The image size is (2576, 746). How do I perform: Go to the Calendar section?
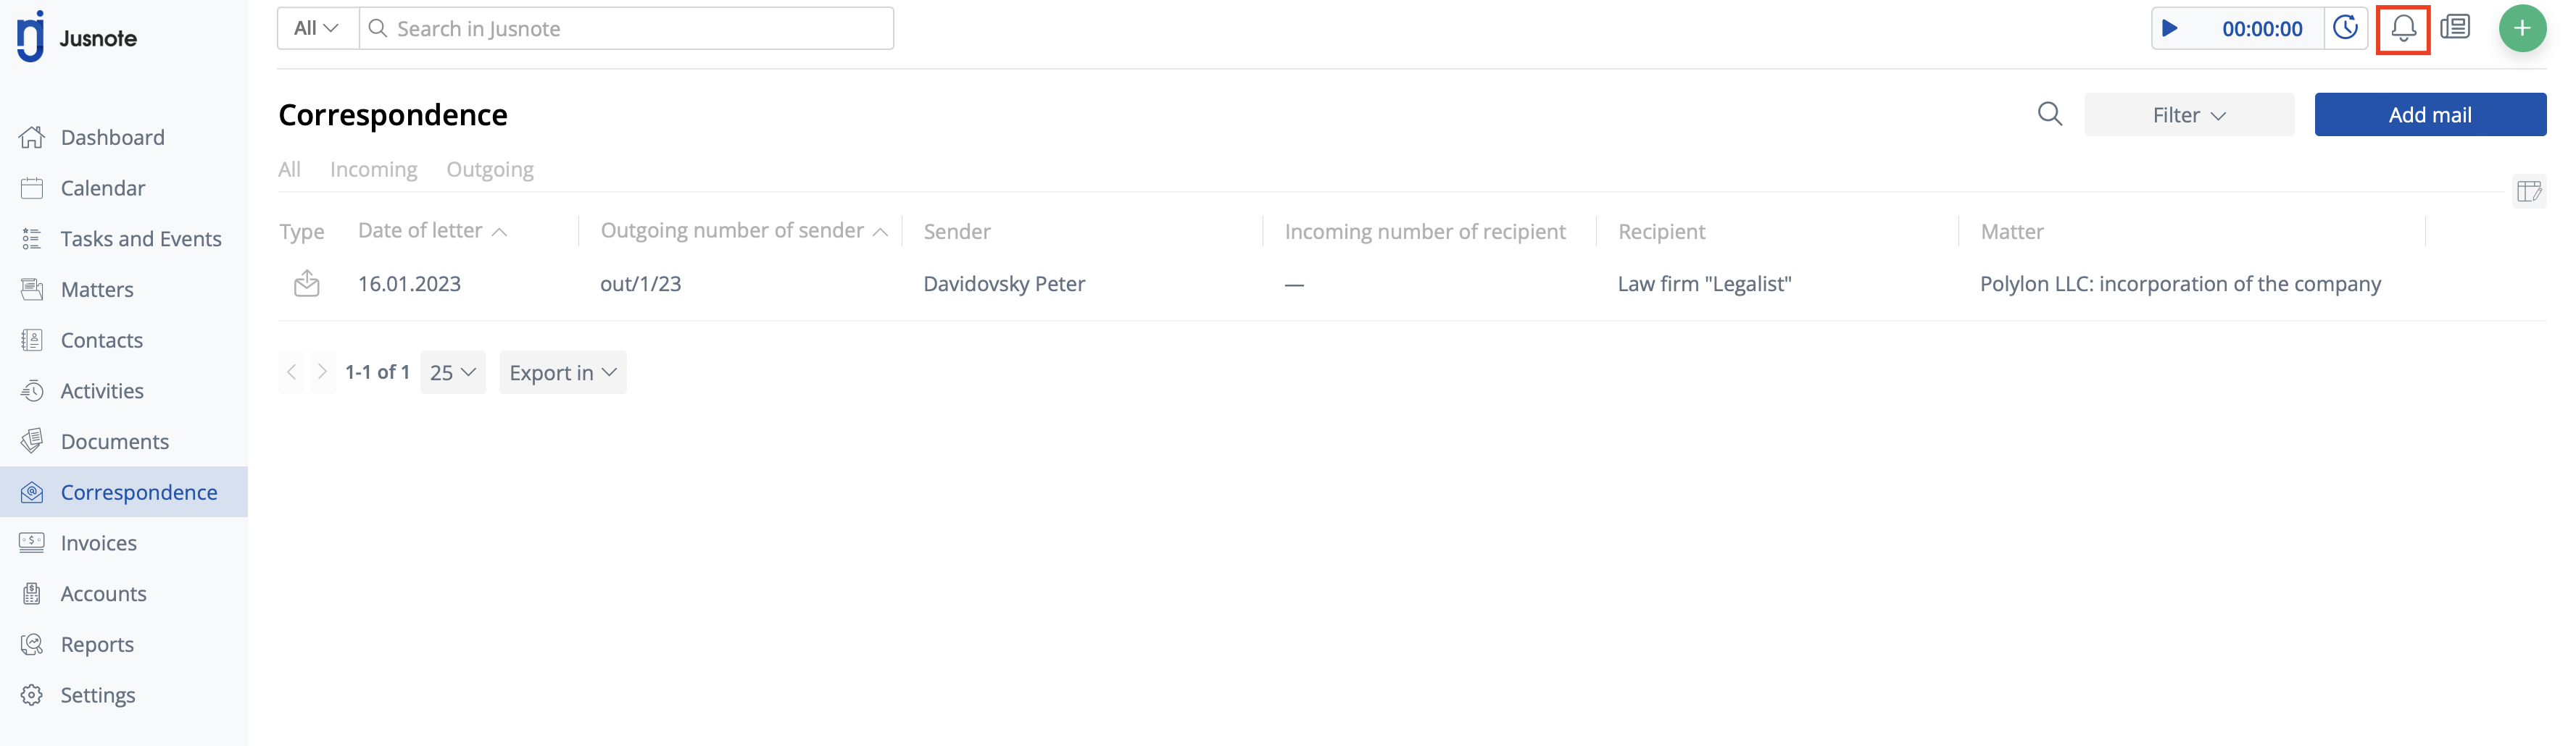pos(102,188)
